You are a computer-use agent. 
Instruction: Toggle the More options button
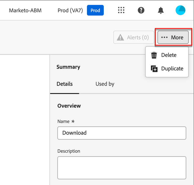click(173, 37)
